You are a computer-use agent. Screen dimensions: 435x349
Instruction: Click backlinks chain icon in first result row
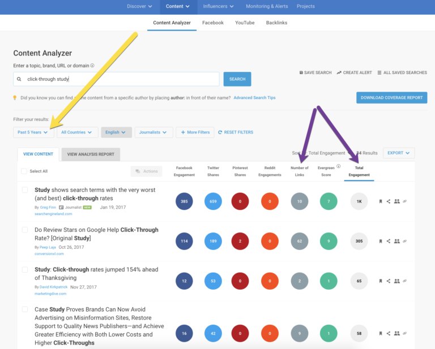[x=404, y=201]
